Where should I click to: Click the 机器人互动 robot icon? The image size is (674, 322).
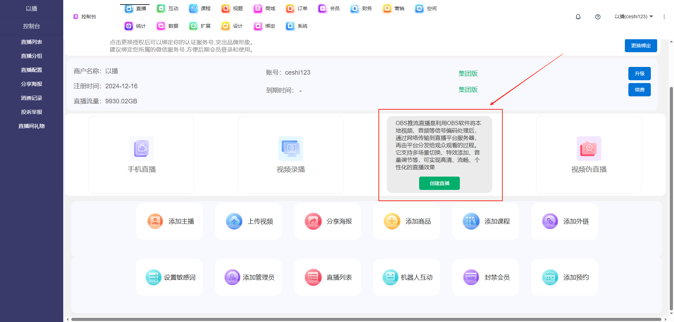point(390,278)
